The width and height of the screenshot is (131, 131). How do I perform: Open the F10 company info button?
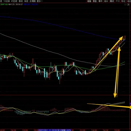pos(118,1)
